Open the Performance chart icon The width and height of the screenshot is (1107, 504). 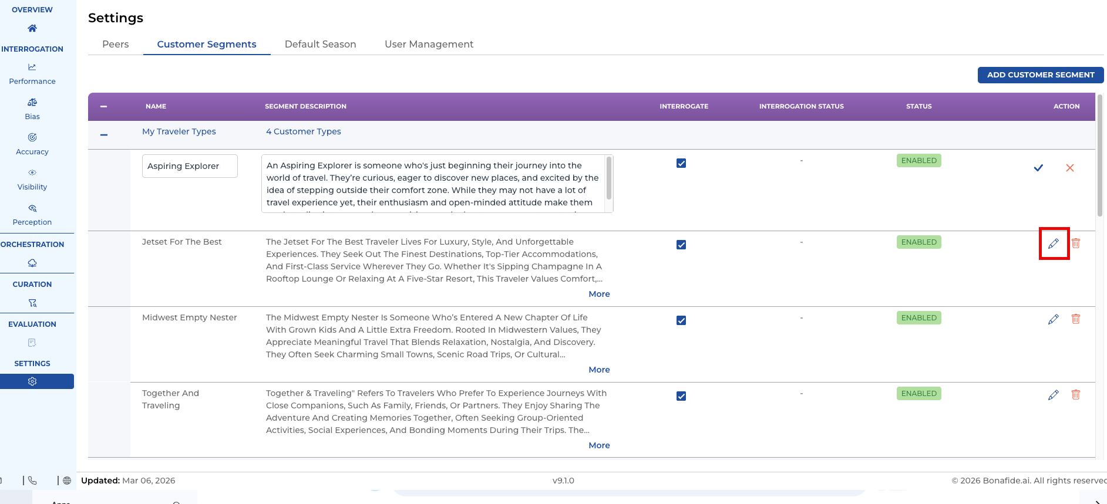pos(32,67)
